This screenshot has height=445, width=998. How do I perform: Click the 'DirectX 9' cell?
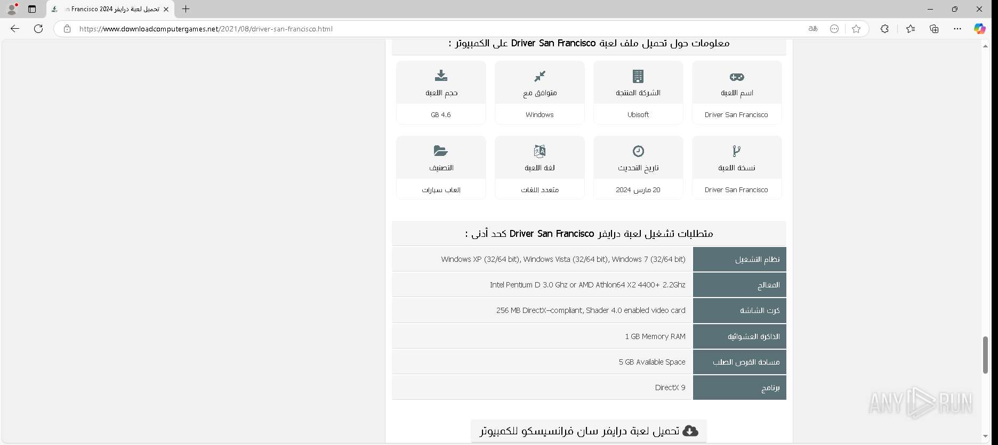tap(542, 388)
